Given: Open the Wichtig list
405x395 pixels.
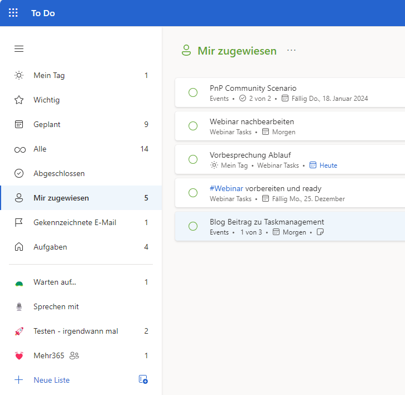Looking at the screenshot, I should pyautogui.click(x=81, y=100).
